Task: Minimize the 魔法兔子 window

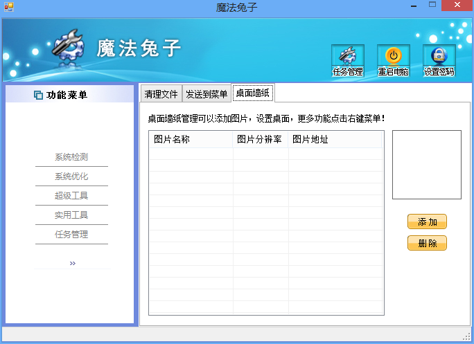Action: [414, 6]
